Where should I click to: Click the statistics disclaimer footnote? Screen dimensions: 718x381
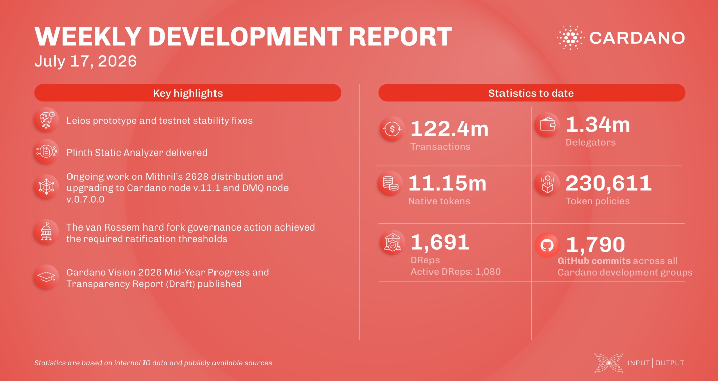[154, 363]
